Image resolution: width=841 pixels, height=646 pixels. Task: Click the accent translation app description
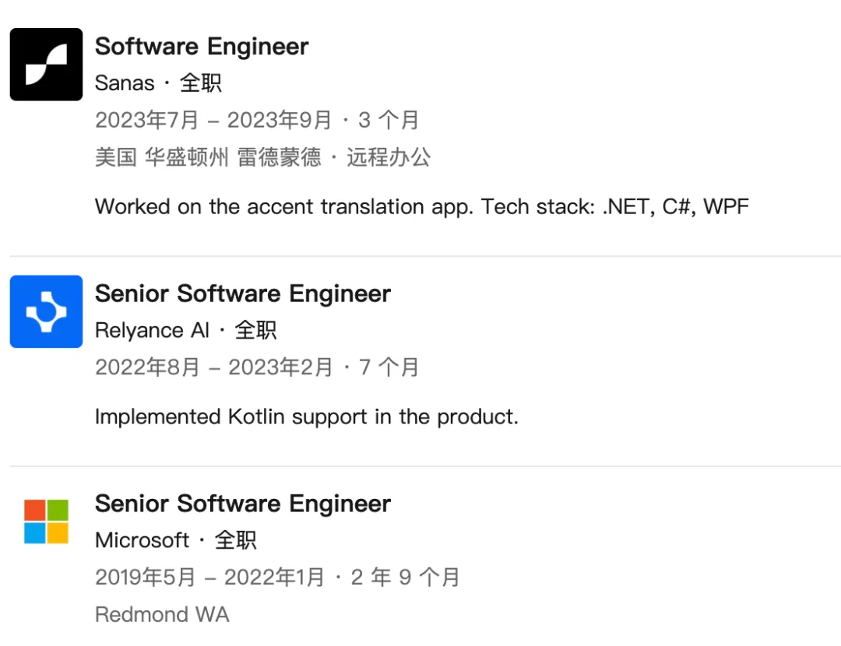[x=420, y=207]
